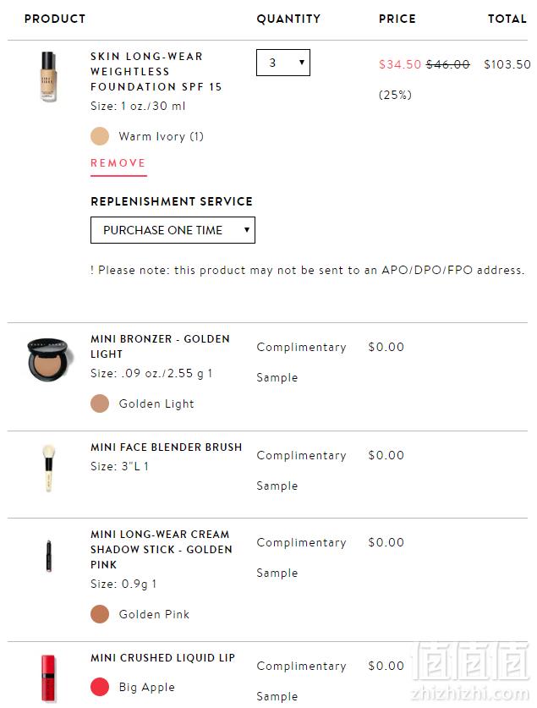The image size is (537, 708).
Task: Choose the Golden Pink shade swatch
Action: pyautogui.click(x=100, y=614)
